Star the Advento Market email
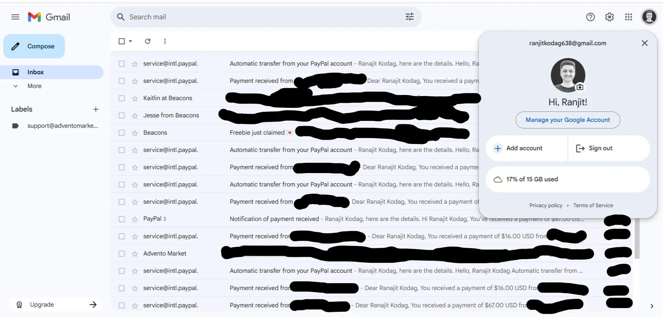Screen dimensions: 663x317 [x=135, y=254]
